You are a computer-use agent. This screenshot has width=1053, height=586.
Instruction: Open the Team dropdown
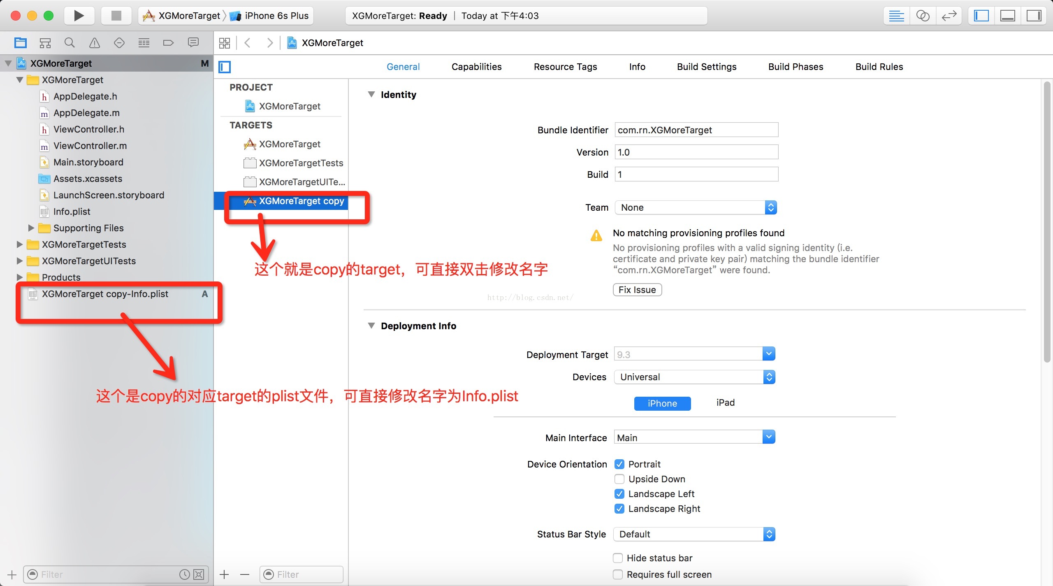tap(696, 207)
